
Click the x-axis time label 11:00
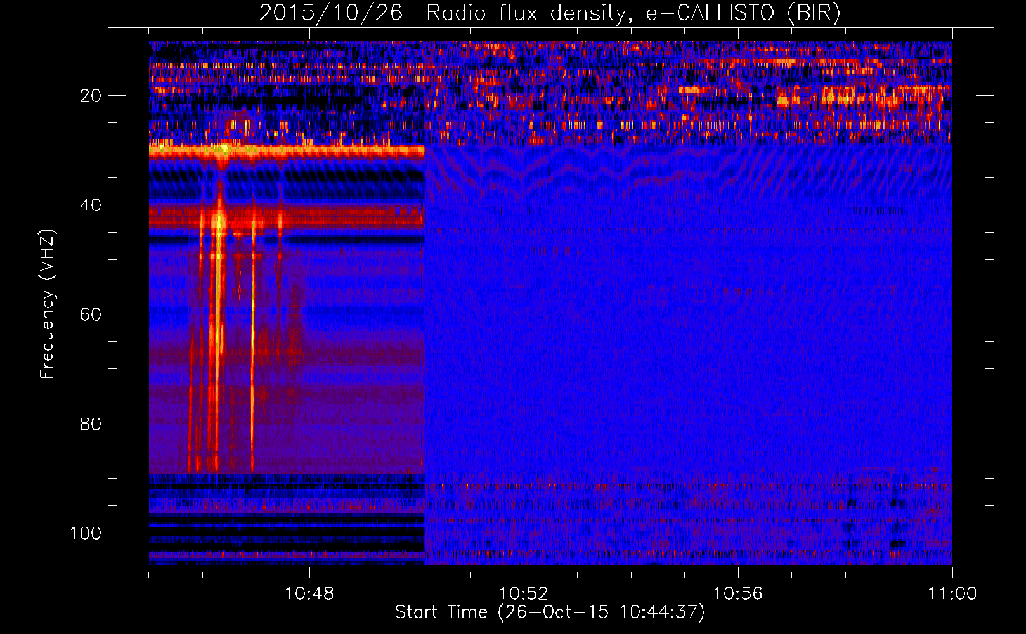pyautogui.click(x=952, y=593)
